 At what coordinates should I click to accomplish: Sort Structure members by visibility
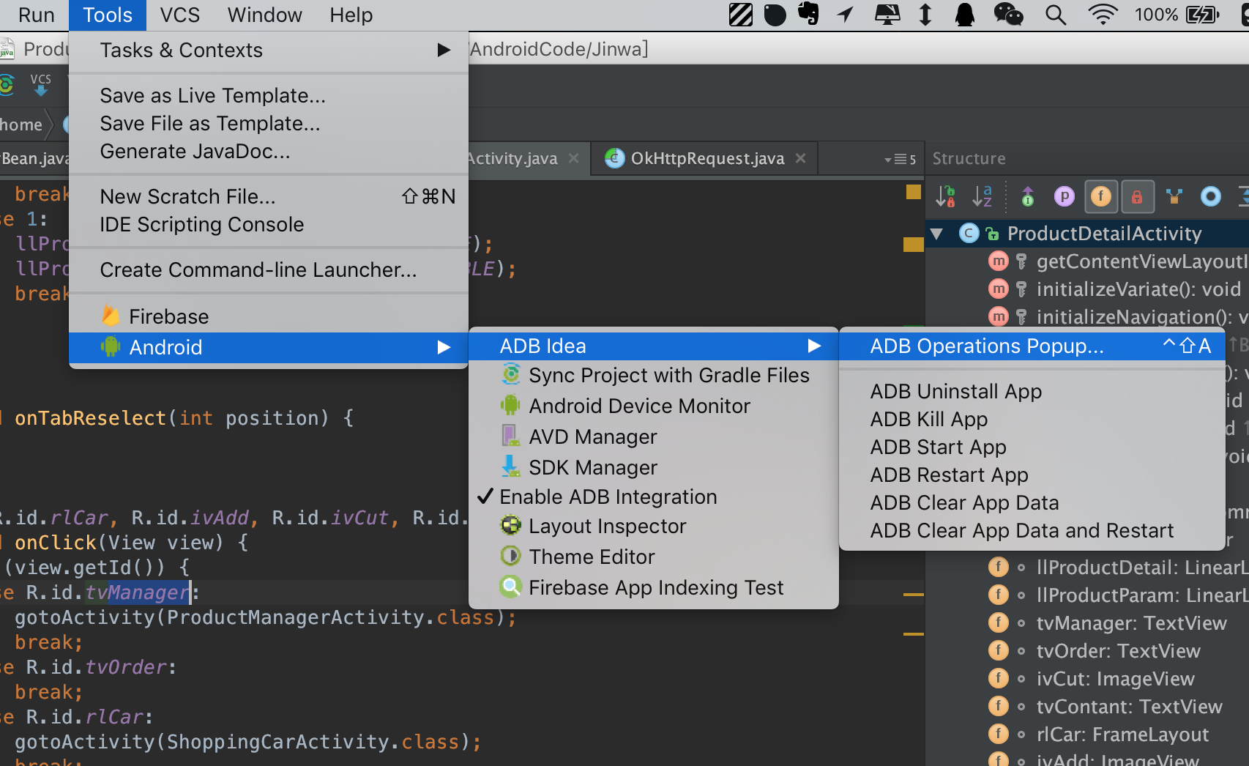click(x=945, y=196)
